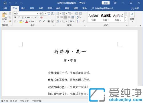Activate the Format Painter brush
This screenshot has height=103, width=143.
tap(10, 21)
